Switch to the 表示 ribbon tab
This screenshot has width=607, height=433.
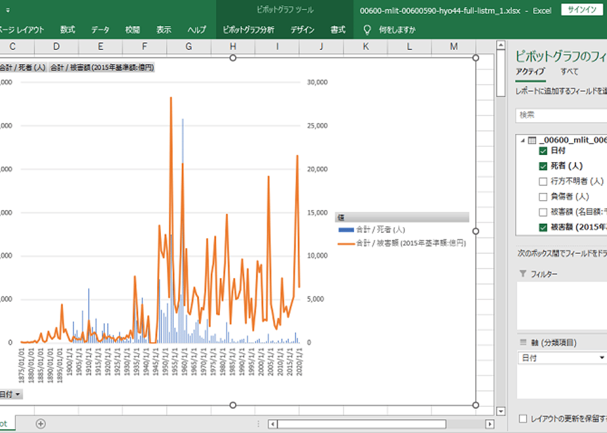[x=164, y=30]
